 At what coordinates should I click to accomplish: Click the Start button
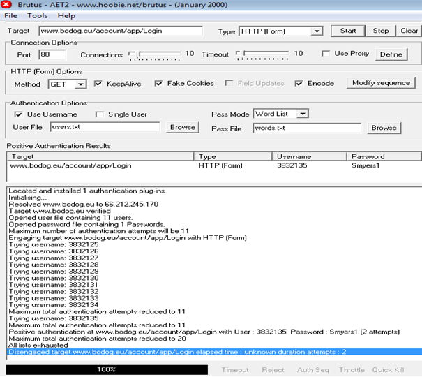(348, 31)
